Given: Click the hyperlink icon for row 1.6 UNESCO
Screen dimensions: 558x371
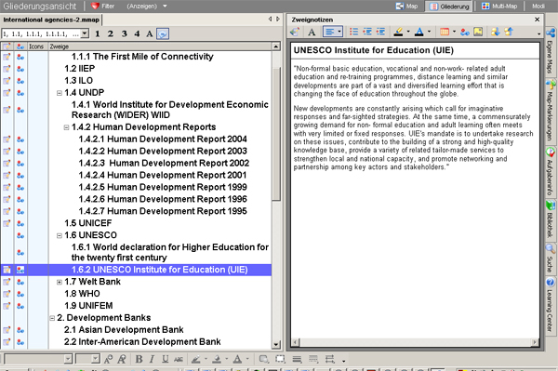Looking at the screenshot, I should click(x=20, y=235).
